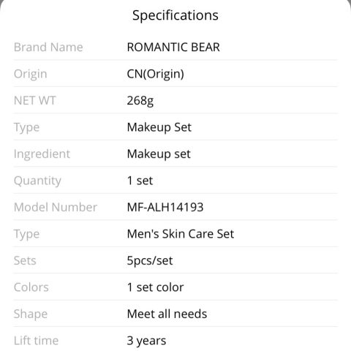Select the Ingredient label
The image size is (351, 351).
[x=42, y=154]
